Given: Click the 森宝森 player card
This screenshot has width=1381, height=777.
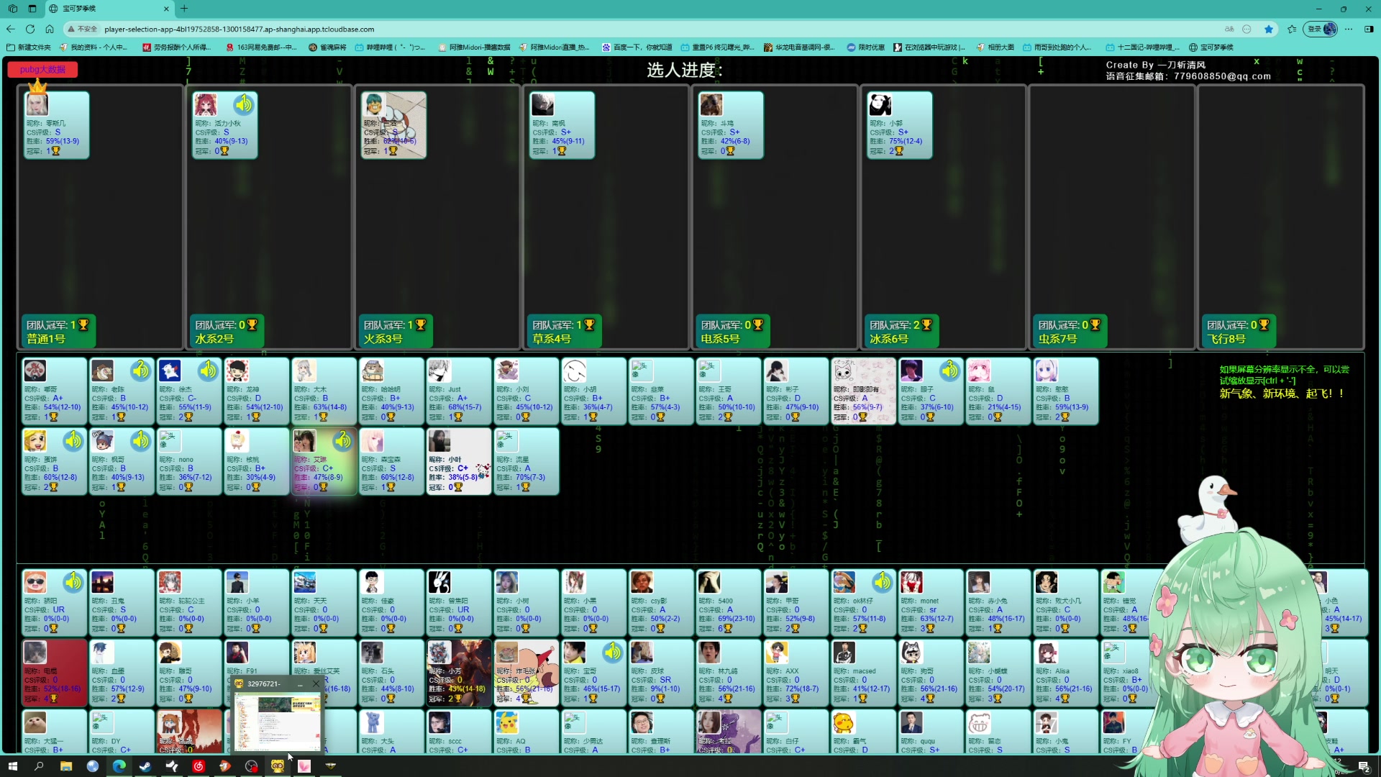Looking at the screenshot, I should tap(391, 461).
